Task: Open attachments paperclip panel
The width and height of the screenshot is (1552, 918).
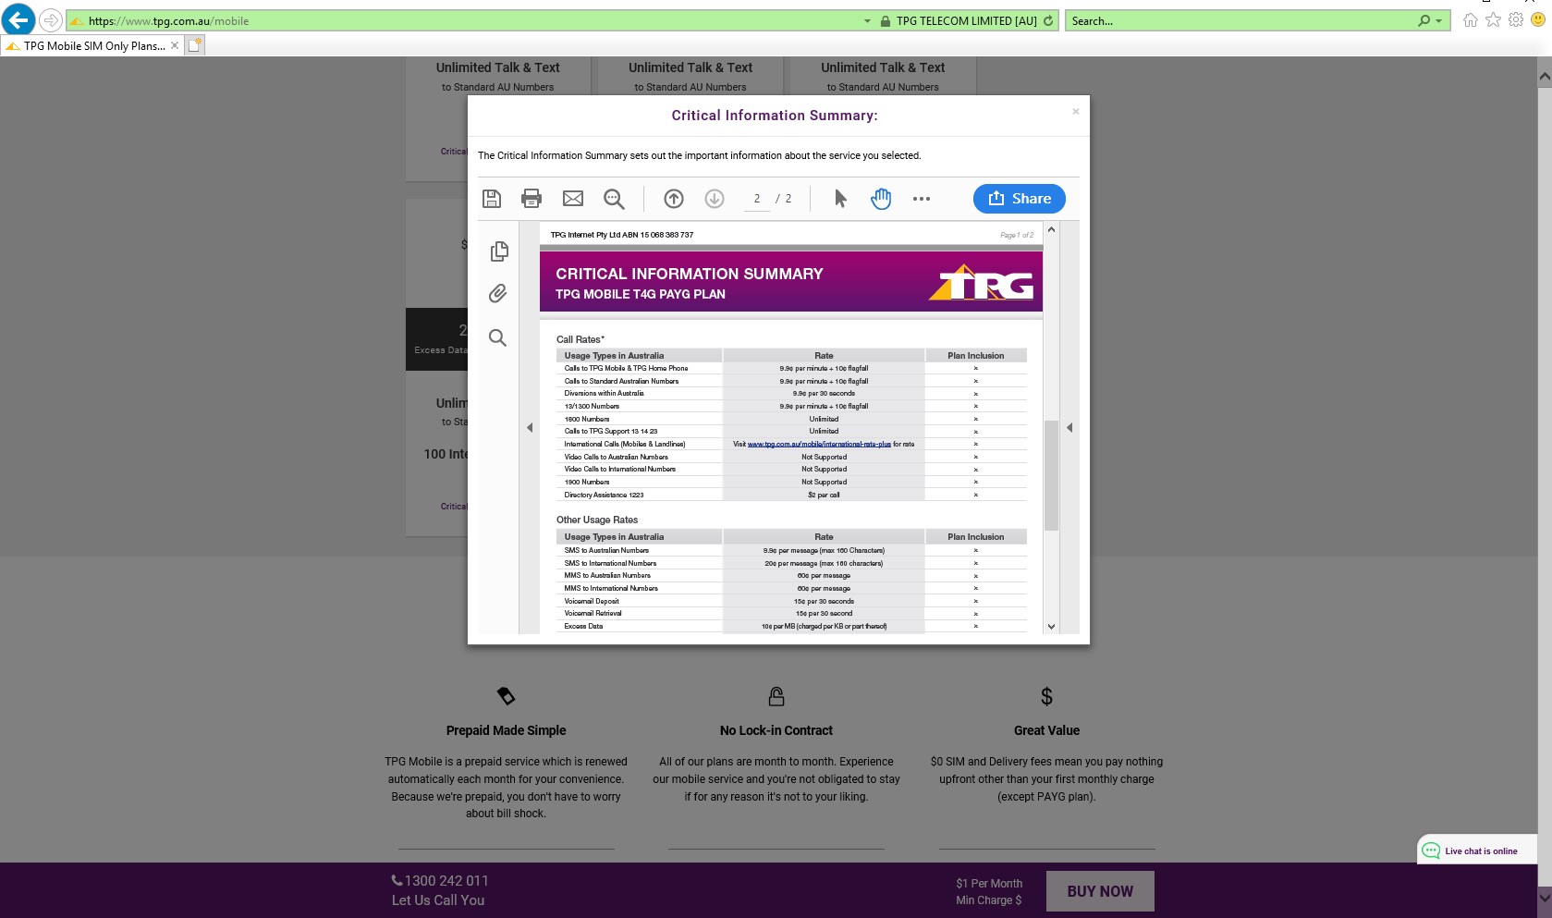Action: 498,293
